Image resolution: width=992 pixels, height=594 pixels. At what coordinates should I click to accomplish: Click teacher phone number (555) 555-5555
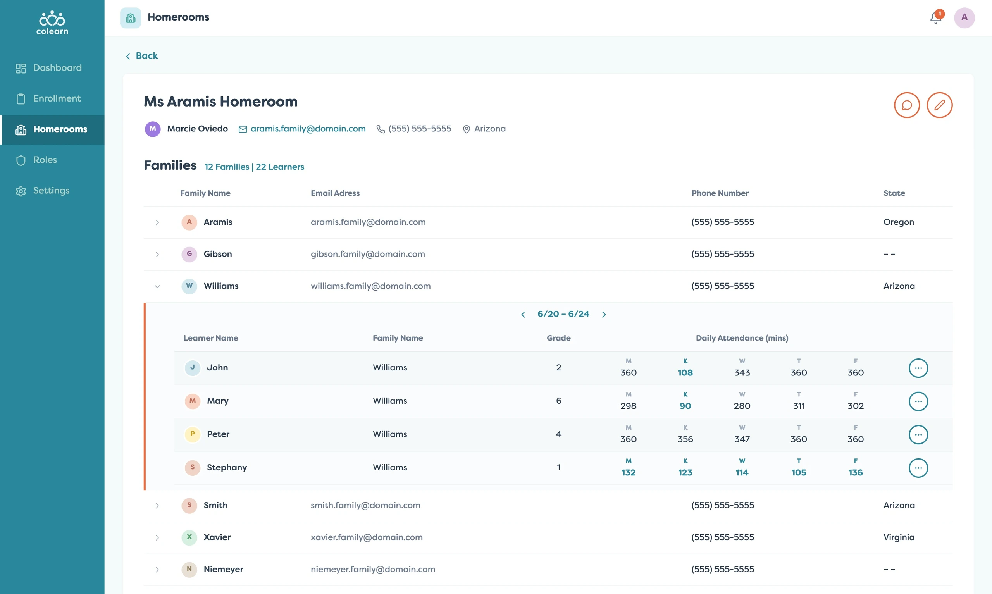point(420,129)
